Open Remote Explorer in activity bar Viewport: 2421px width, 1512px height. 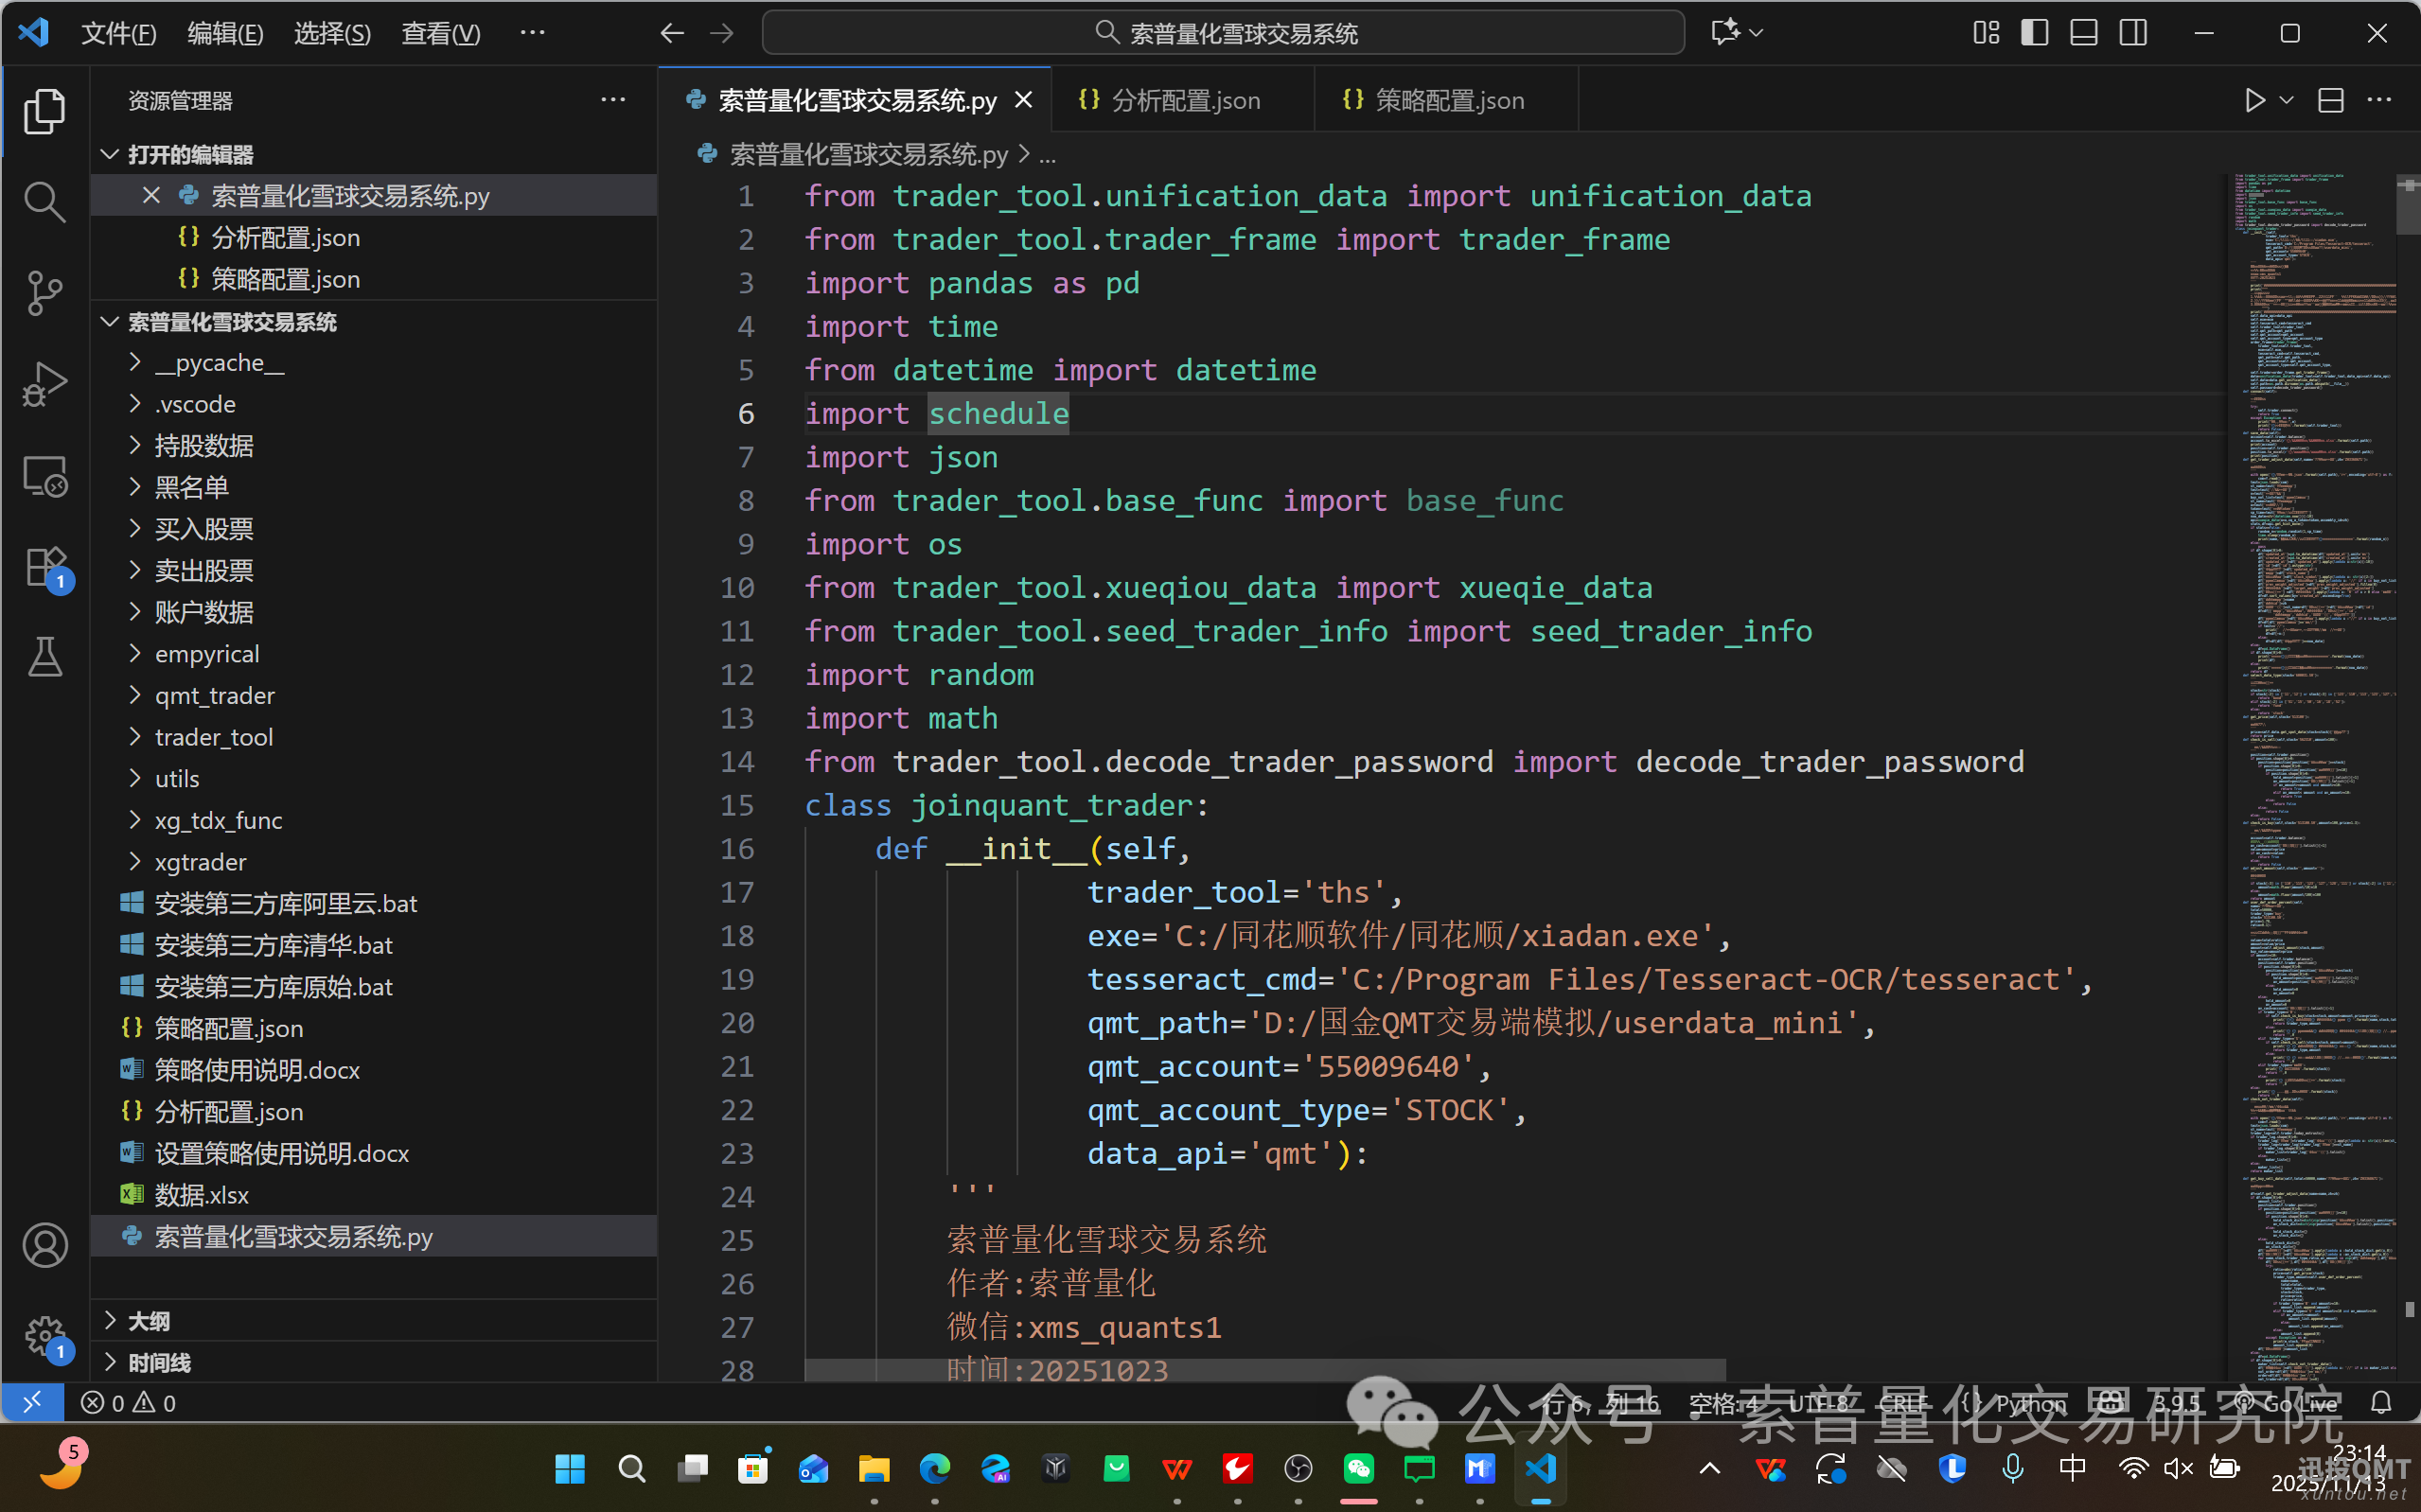(x=44, y=476)
